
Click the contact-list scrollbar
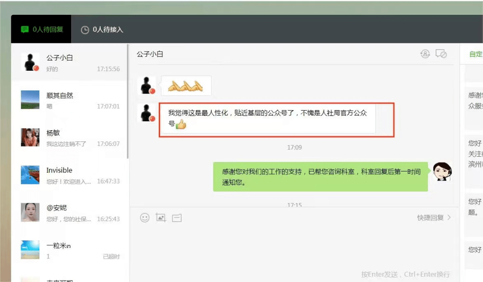[127, 102]
